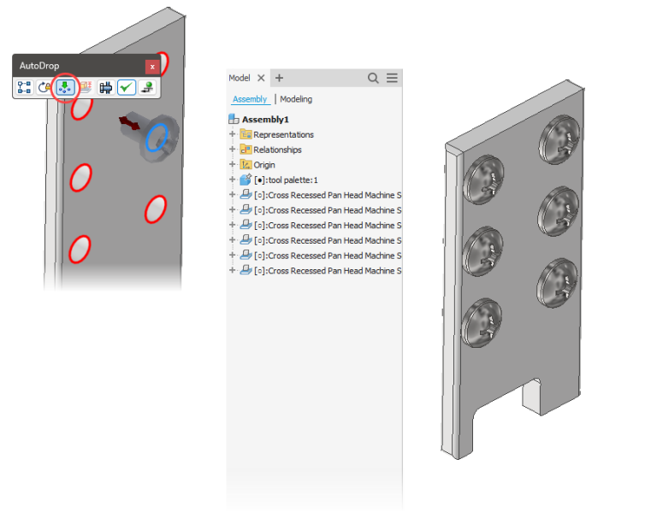This screenshot has height=512, width=657.
Task: Click the Relationships folder icon
Action: pos(246,150)
